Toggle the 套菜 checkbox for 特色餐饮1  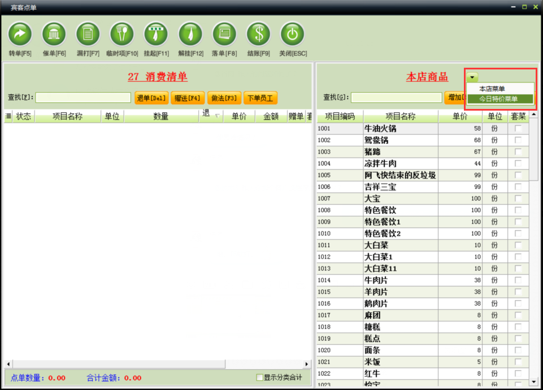(x=518, y=222)
